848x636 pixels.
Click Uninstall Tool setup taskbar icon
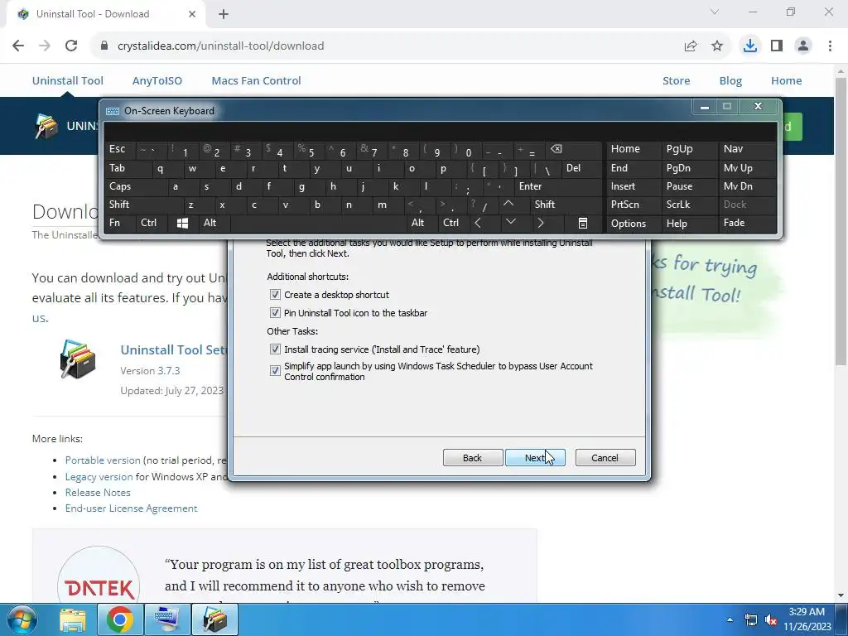point(214,619)
